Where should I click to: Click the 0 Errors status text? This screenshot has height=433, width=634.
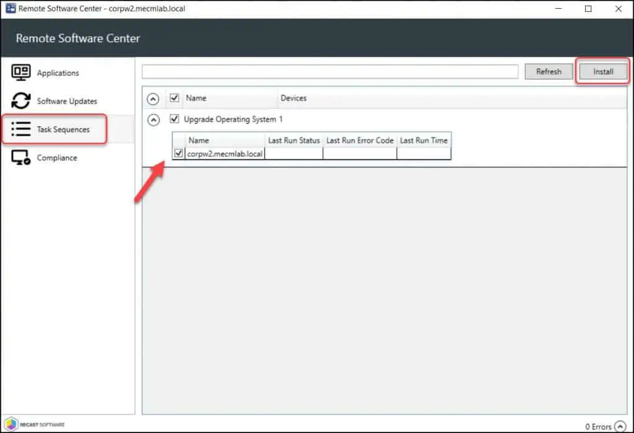(x=599, y=427)
